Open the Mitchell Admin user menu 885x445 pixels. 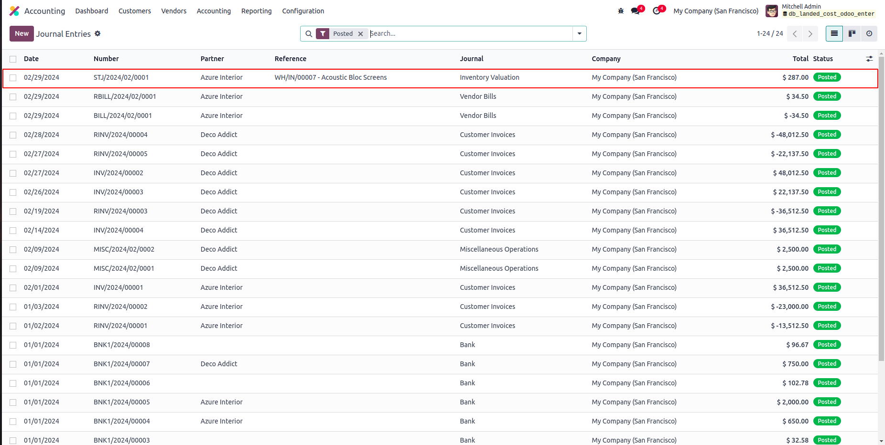pyautogui.click(x=820, y=11)
